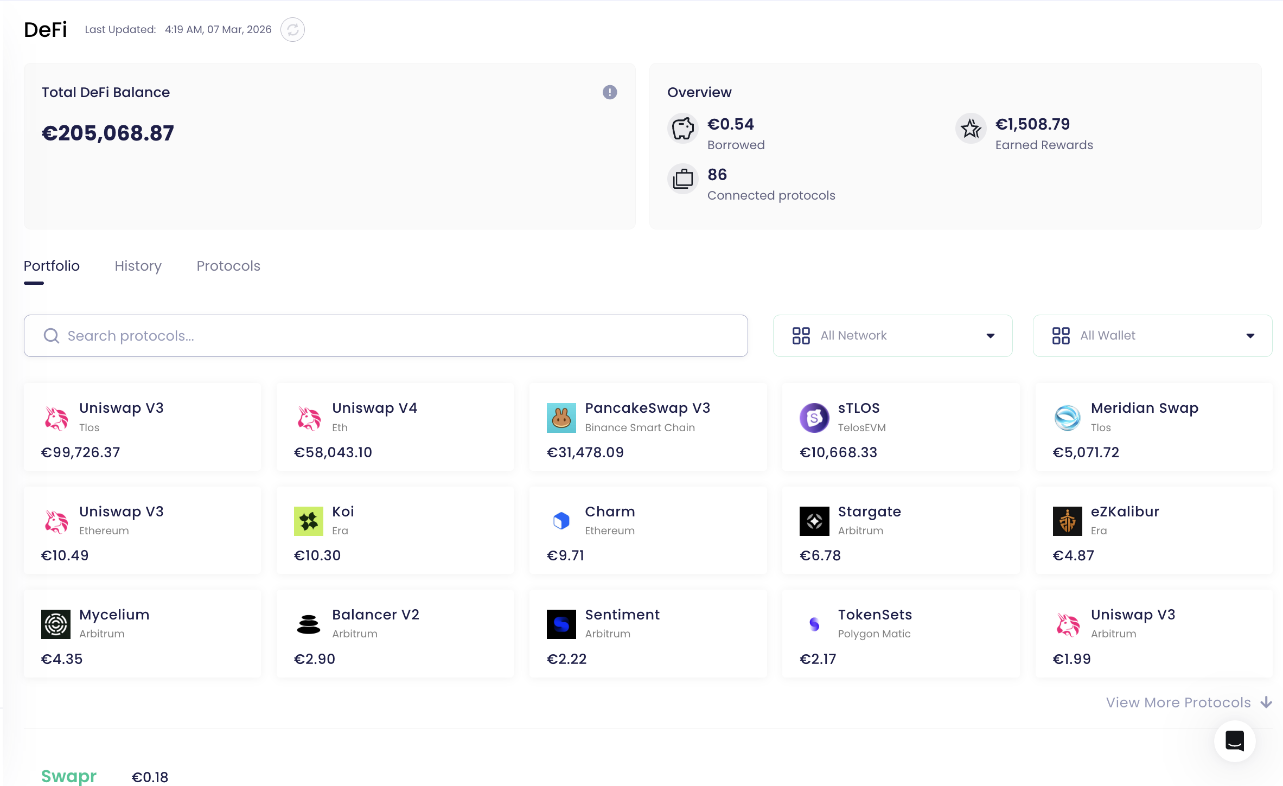Click the star Earned Rewards icon
Screen dimensions: 1283x786
970,129
